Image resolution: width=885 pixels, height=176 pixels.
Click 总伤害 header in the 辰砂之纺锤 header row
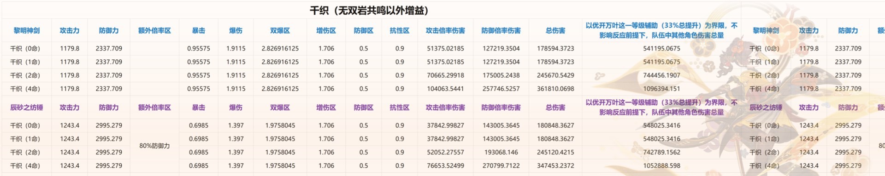click(555, 107)
